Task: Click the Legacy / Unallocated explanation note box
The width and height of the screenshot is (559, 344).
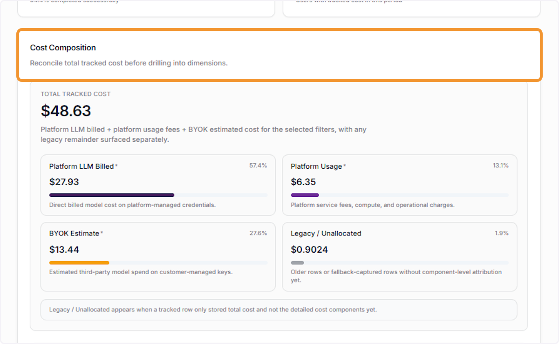Action: coord(279,310)
